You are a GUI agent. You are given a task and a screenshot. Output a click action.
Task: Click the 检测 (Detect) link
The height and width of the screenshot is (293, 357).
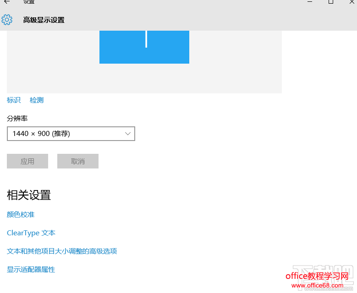[x=36, y=100]
